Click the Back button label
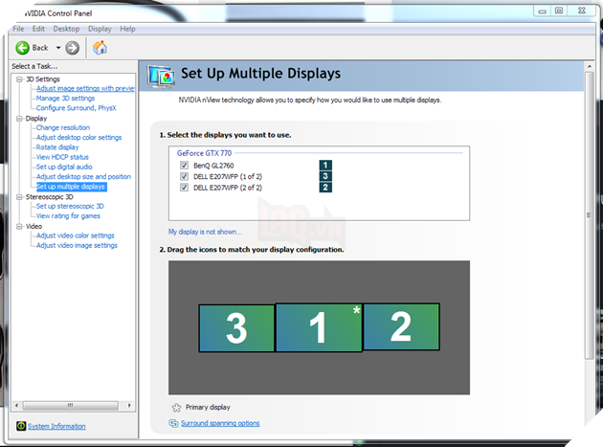The image size is (603, 447). click(x=40, y=48)
